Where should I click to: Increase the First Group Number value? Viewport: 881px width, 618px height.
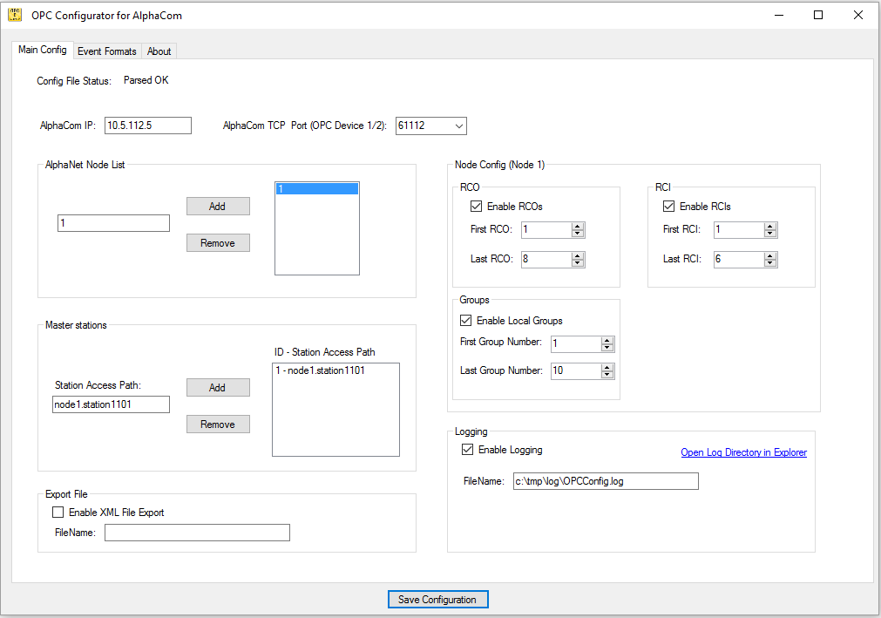(x=607, y=340)
